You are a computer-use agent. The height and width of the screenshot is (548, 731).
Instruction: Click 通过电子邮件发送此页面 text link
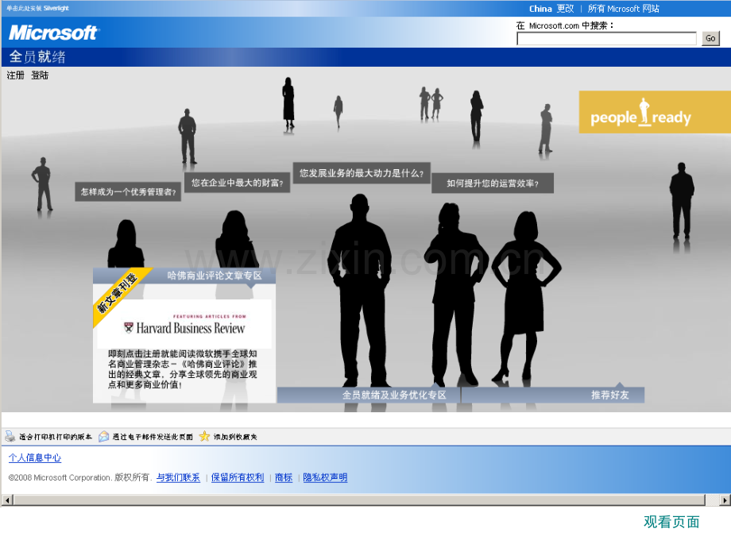pyautogui.click(x=153, y=437)
